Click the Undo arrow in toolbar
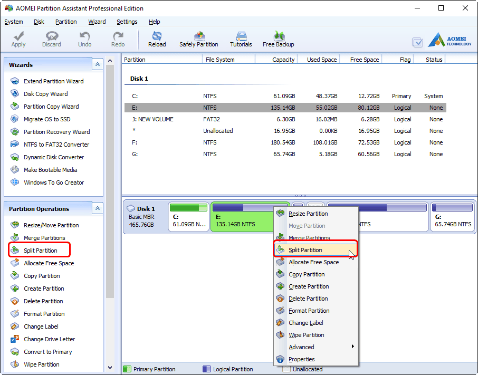Image resolution: width=478 pixels, height=375 pixels. coord(84,40)
